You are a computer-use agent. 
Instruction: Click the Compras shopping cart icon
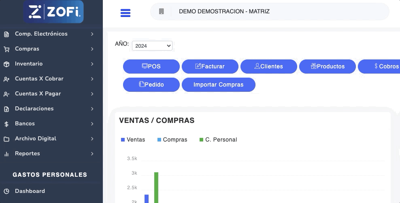point(6,49)
